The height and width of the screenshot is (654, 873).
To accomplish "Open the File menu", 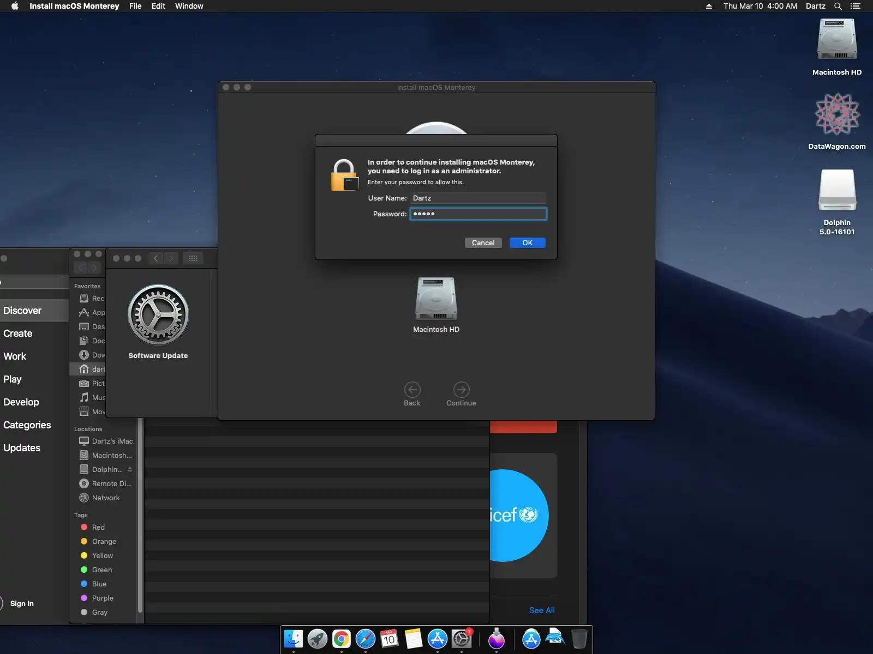I will point(135,6).
